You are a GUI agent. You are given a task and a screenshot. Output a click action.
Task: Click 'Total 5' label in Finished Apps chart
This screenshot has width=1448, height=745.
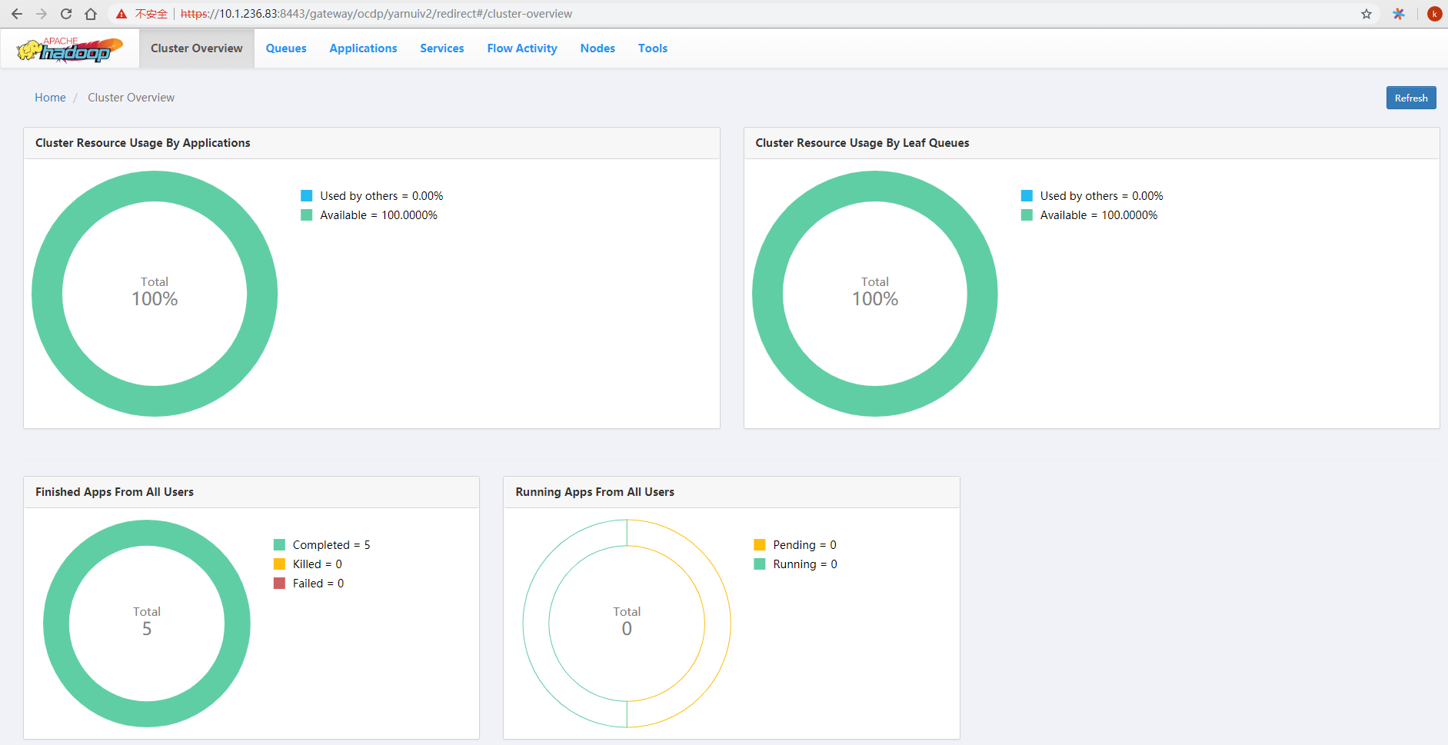tap(147, 621)
